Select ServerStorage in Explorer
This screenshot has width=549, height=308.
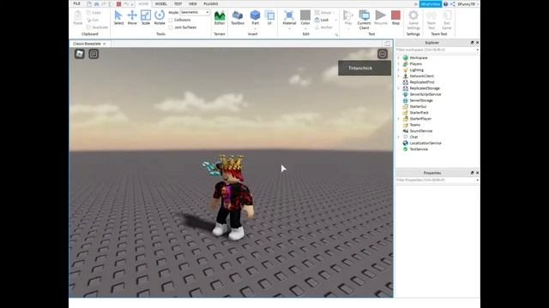(x=421, y=100)
